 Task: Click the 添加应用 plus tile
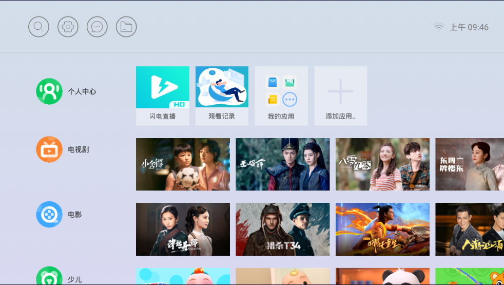coord(341,96)
